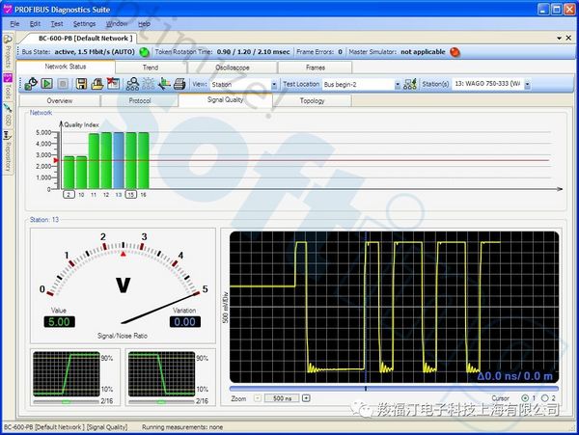The height and width of the screenshot is (435, 579).
Task: Click the Signal/Noise Ratio label
Action: [123, 336]
